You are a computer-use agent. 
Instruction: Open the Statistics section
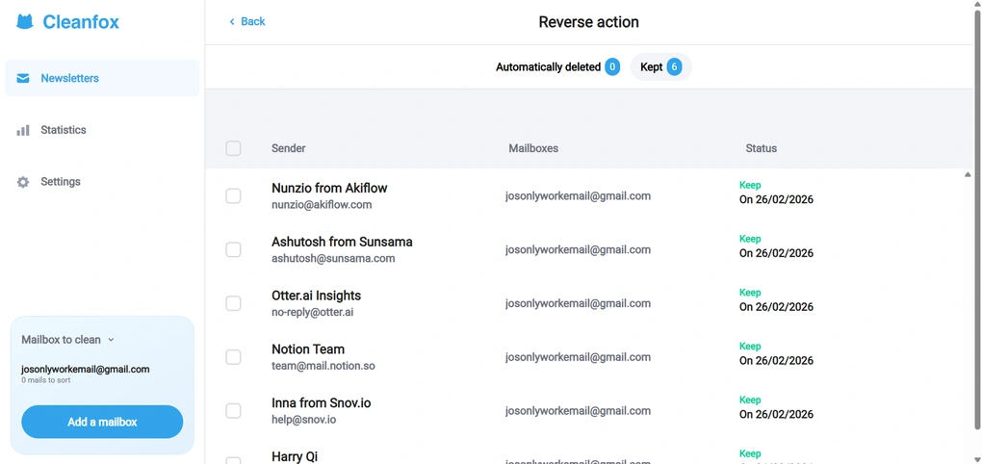(x=102, y=130)
